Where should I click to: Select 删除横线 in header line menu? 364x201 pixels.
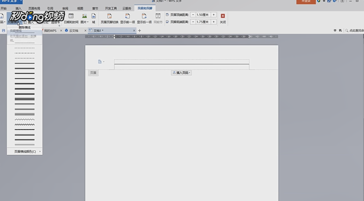pos(25,27)
